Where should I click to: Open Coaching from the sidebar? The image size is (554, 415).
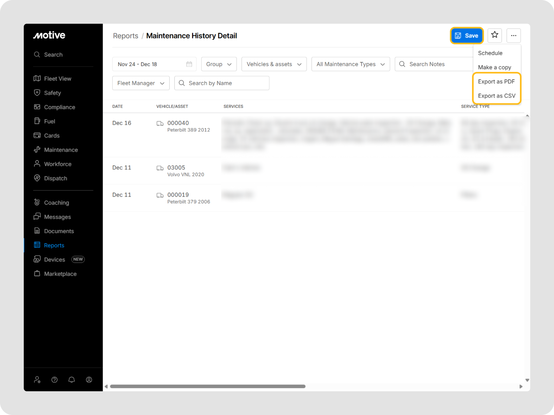(x=56, y=203)
